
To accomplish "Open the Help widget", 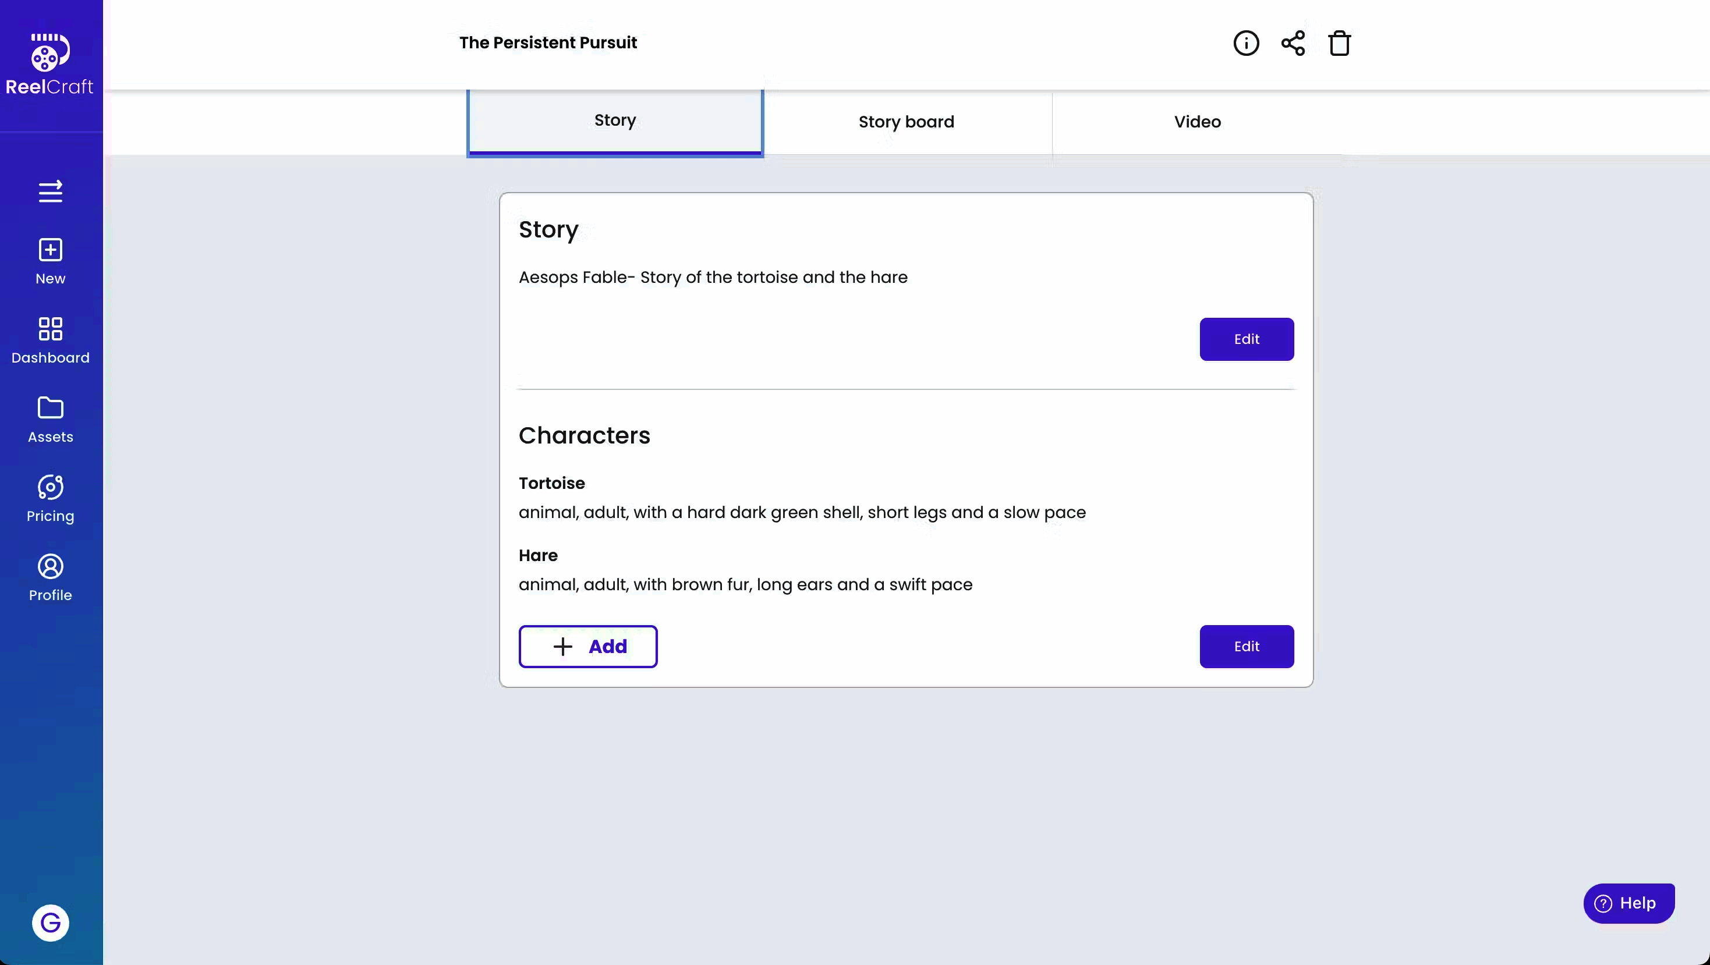I will [1628, 903].
